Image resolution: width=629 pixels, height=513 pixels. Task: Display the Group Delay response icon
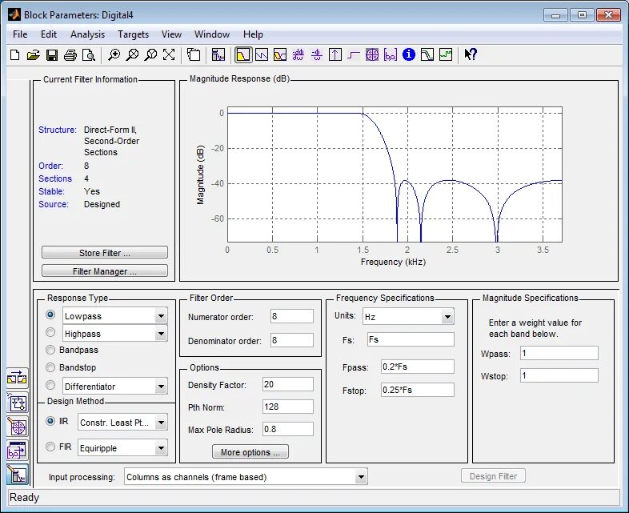tap(298, 55)
